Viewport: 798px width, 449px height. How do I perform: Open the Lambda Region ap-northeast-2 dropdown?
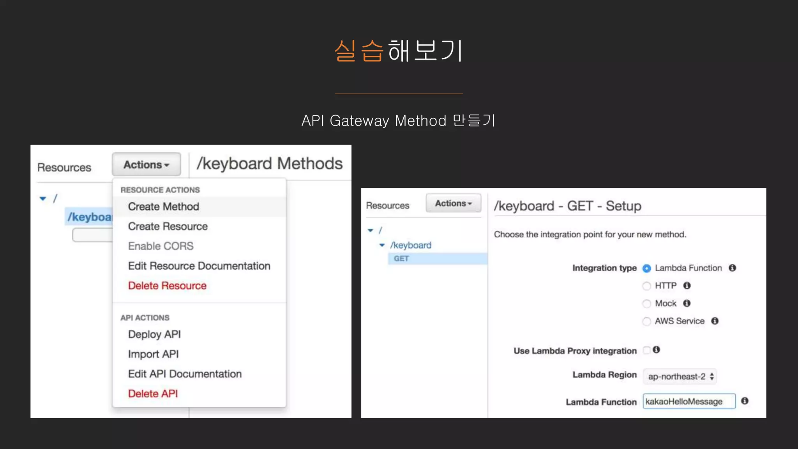[x=680, y=377]
